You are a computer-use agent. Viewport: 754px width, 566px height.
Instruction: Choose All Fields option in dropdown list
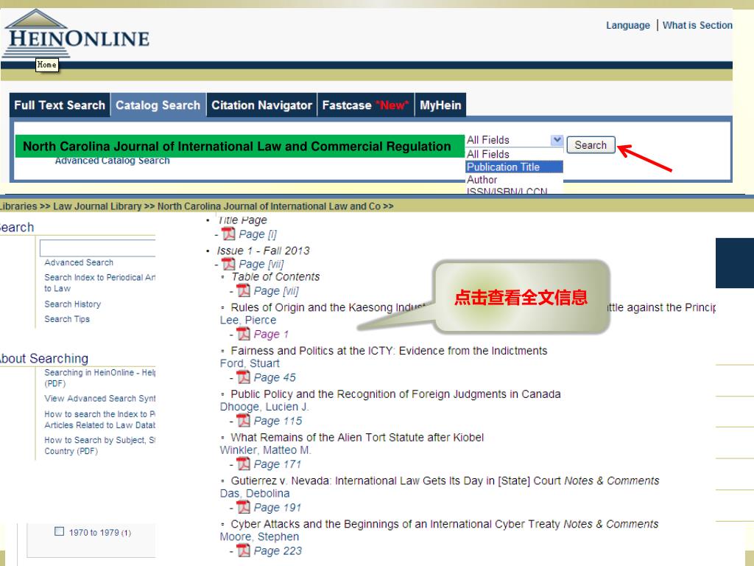coord(514,154)
